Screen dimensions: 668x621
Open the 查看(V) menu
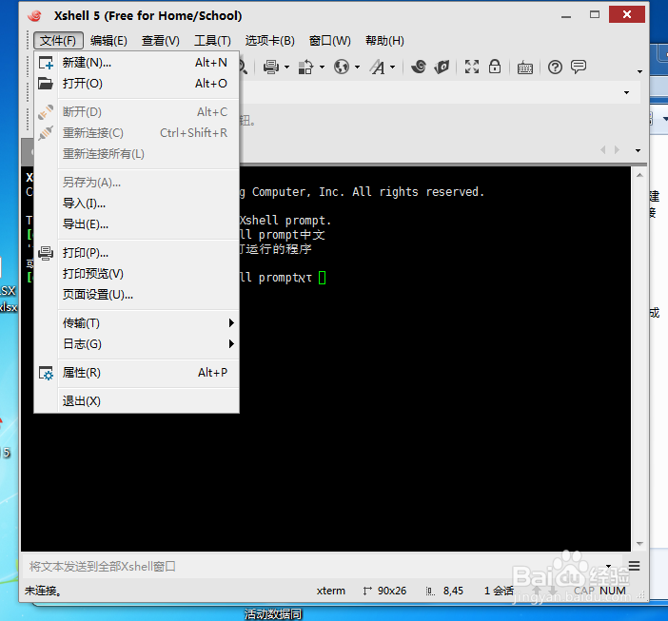click(x=161, y=41)
